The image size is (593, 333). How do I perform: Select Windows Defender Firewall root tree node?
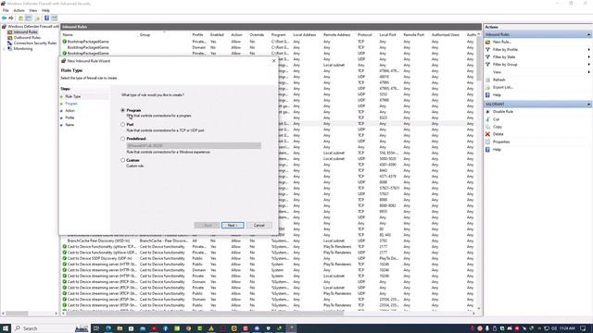tap(33, 27)
